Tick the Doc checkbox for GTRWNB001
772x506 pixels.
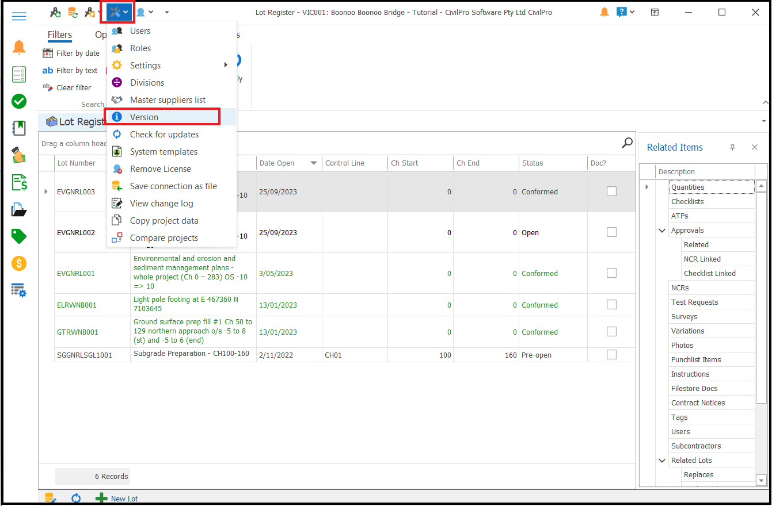(x=611, y=332)
